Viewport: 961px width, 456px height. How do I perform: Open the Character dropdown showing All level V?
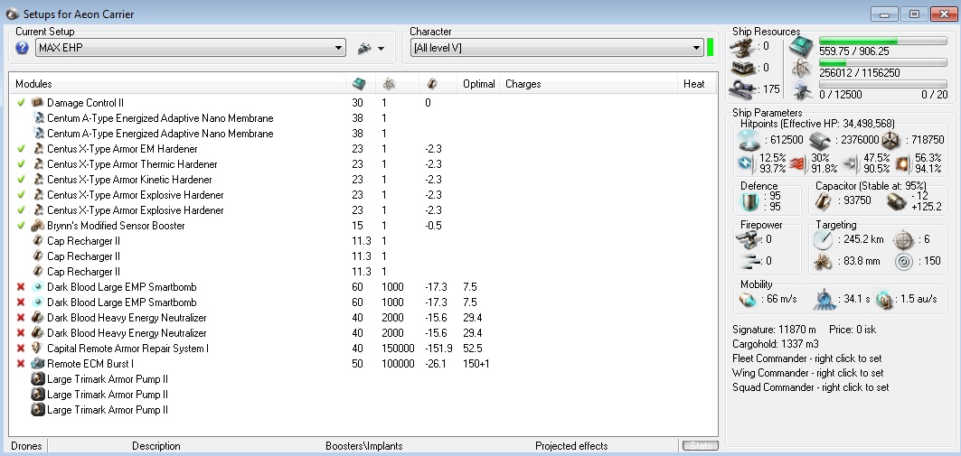[x=557, y=48]
